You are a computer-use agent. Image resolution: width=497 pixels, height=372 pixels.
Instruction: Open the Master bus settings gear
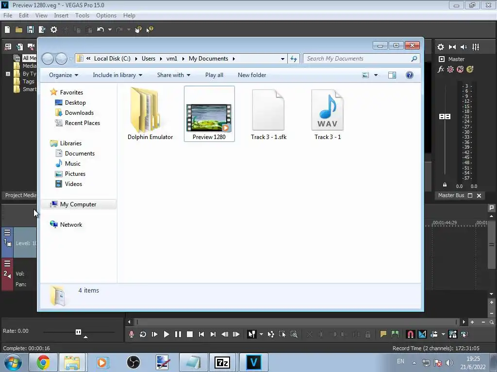441,47
